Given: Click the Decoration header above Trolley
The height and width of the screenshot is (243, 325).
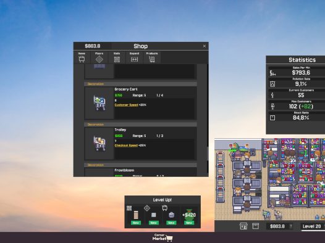Looking at the screenshot, I should click(x=140, y=125).
